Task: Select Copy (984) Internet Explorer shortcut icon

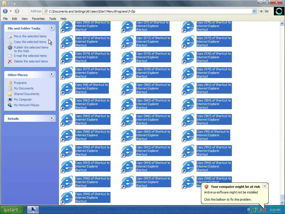Action: 188,104
